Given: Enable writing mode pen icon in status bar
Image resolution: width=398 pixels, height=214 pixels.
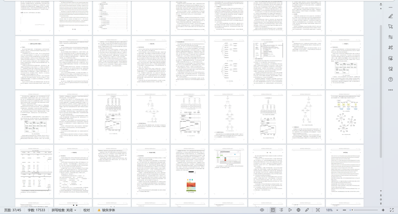Looking at the screenshot, I should coord(307,210).
